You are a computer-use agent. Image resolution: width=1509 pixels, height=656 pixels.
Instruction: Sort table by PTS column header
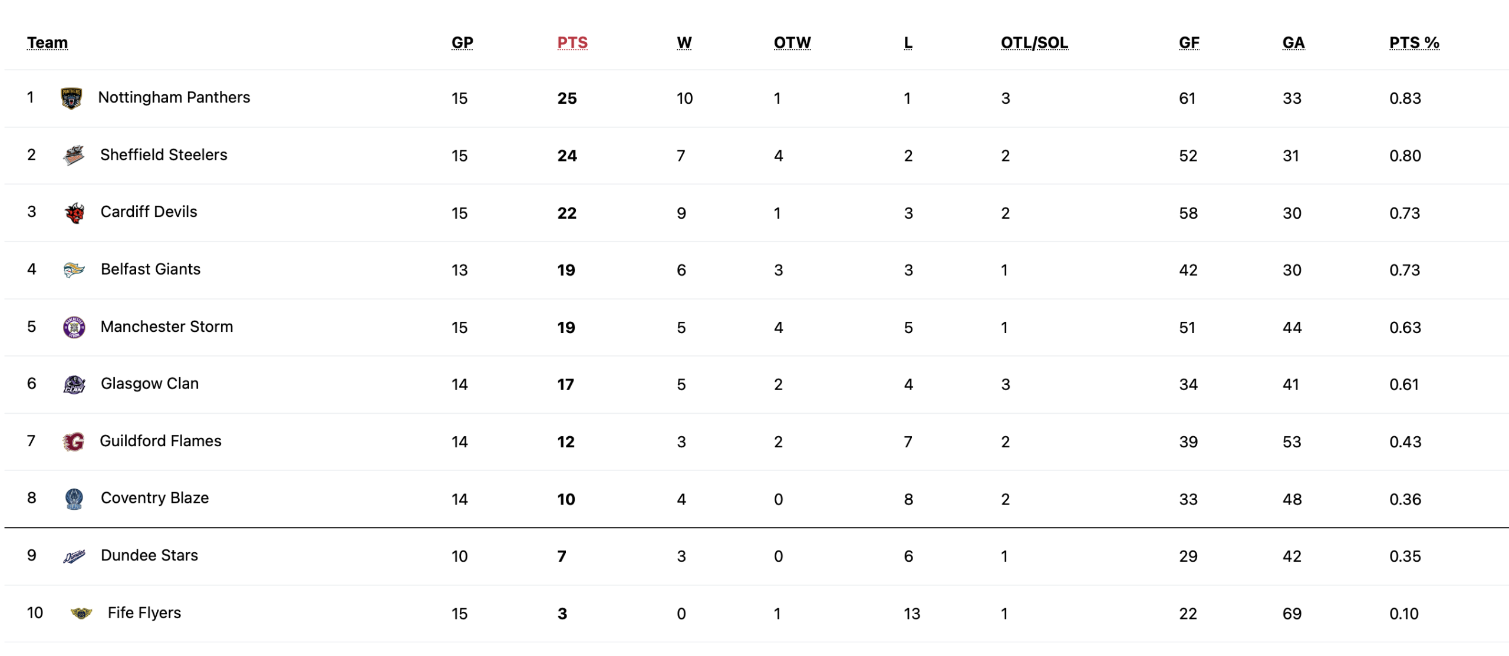(x=572, y=42)
